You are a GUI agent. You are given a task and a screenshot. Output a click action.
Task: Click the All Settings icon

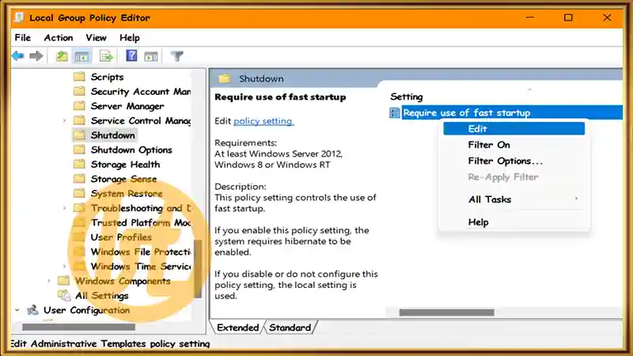point(64,295)
